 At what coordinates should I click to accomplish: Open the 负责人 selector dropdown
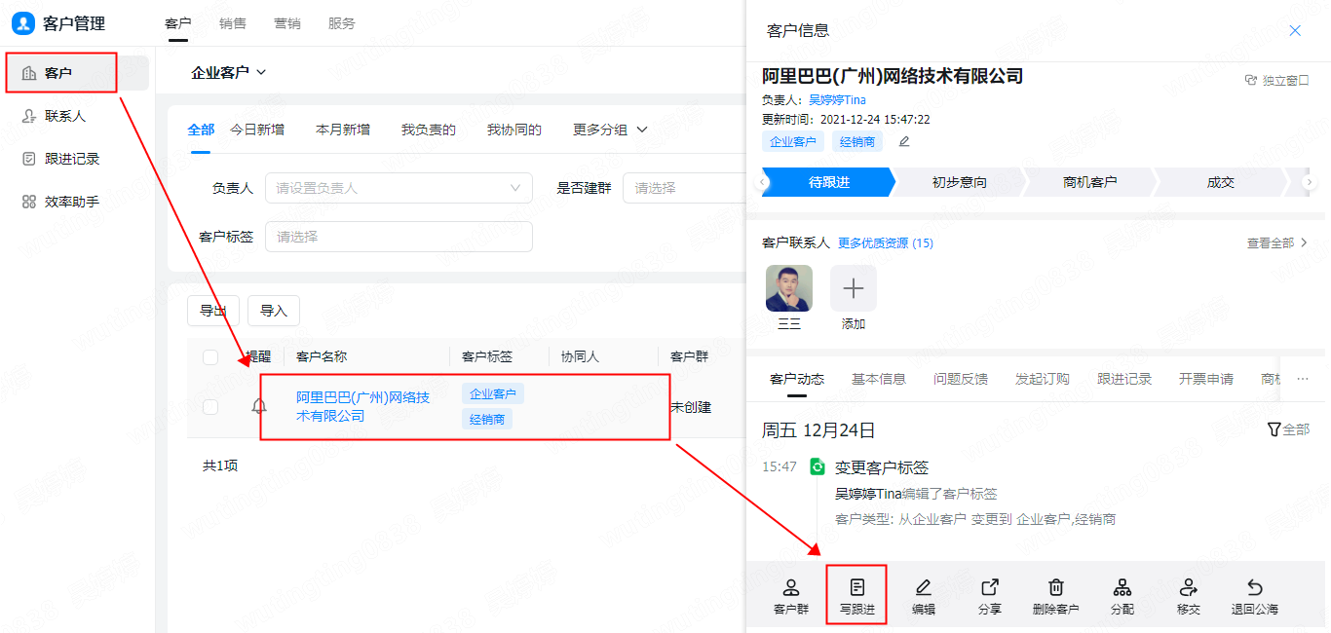tap(399, 188)
